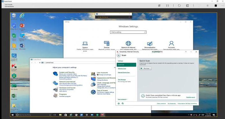Click Add a language link in Control Panel

(x=102, y=85)
